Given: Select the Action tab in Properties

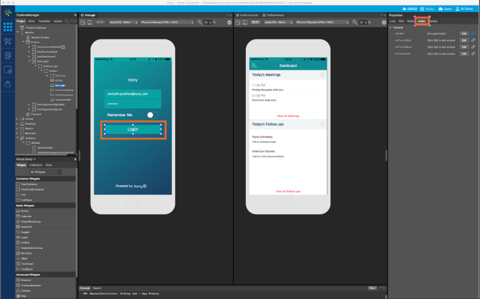Looking at the screenshot, I should (422, 21).
